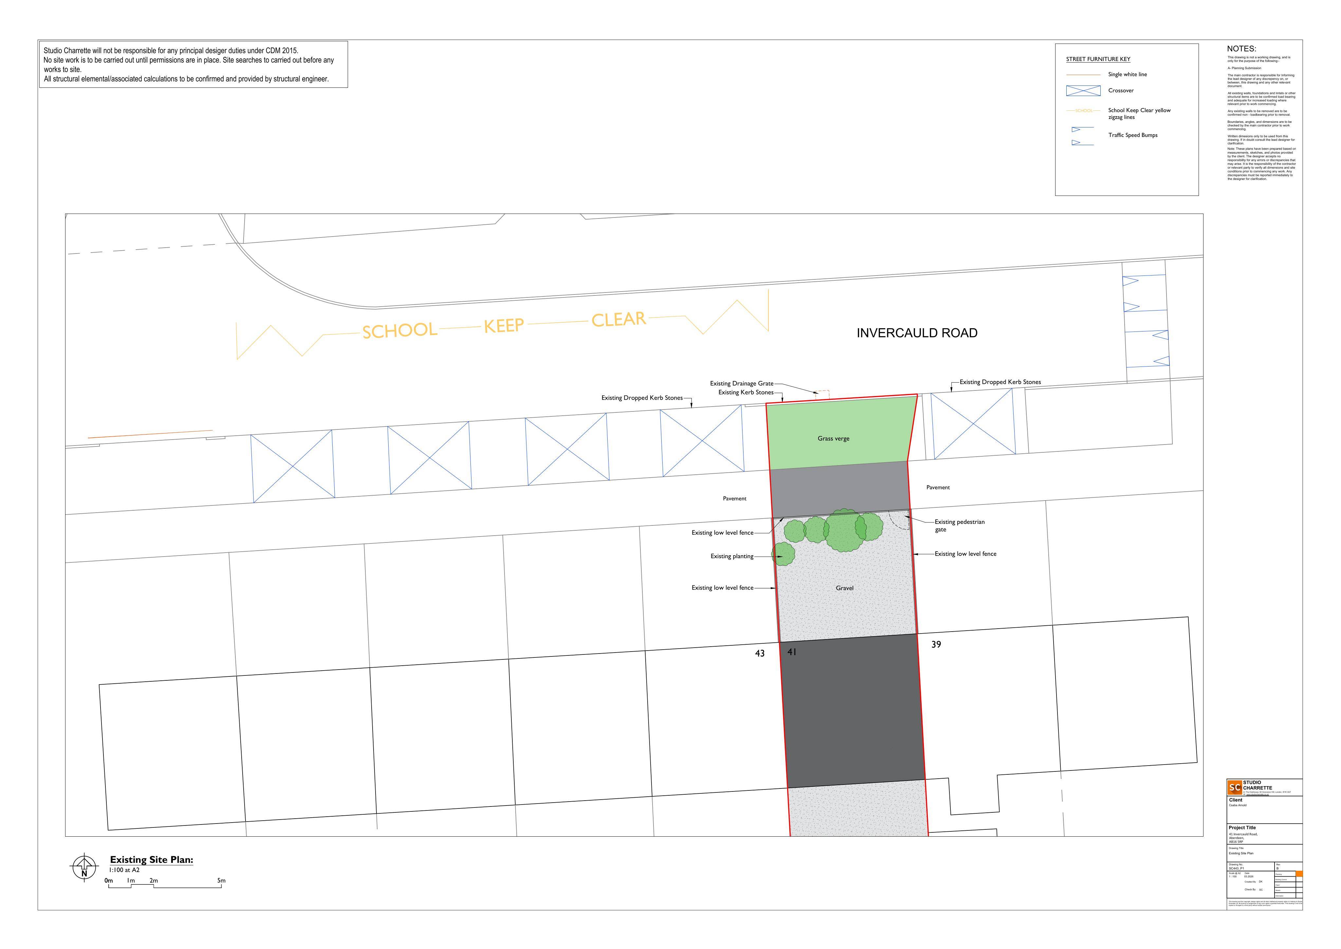
Task: Click the orange filled Planning status box
Action: pos(1299,874)
